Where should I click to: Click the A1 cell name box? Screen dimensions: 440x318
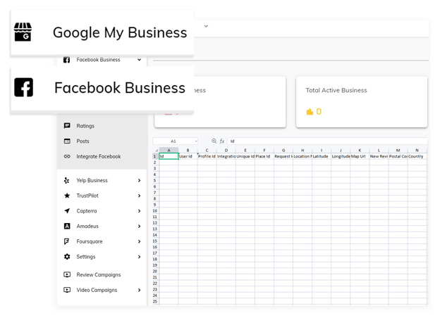coord(173,141)
